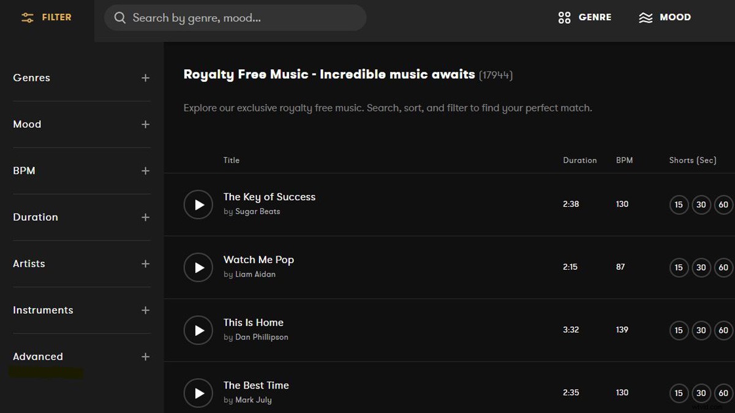Play the track The Key of Success
735x413 pixels.
coord(198,204)
